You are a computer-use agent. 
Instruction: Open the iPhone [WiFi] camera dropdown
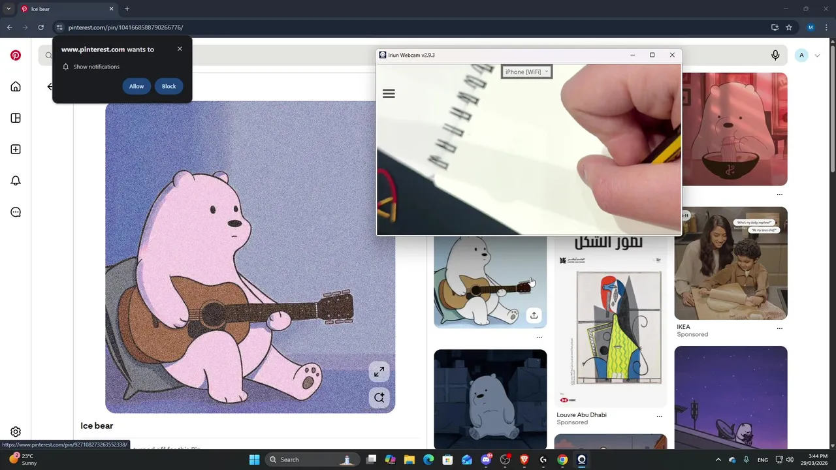coord(526,72)
